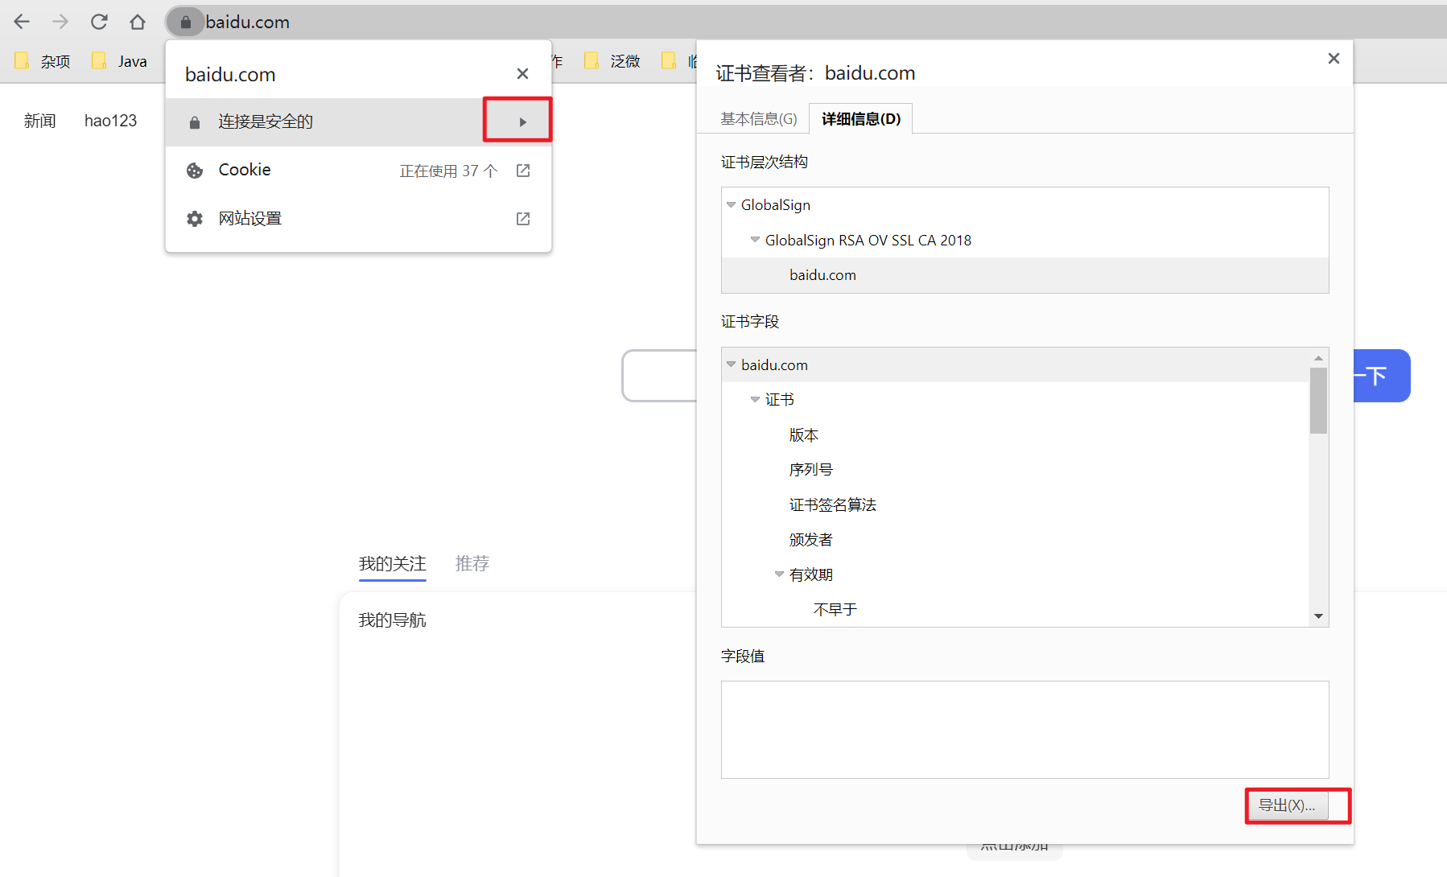Click the Baidu search input box
1447x877 pixels.
pyautogui.click(x=660, y=376)
